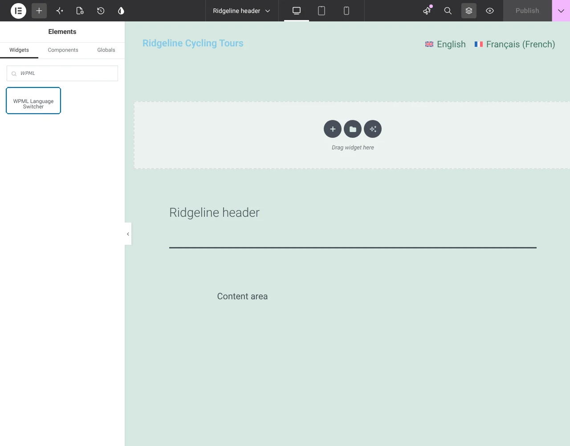This screenshot has height=446, width=570.
Task: Toggle the Add Element plus button
Action: (39, 11)
